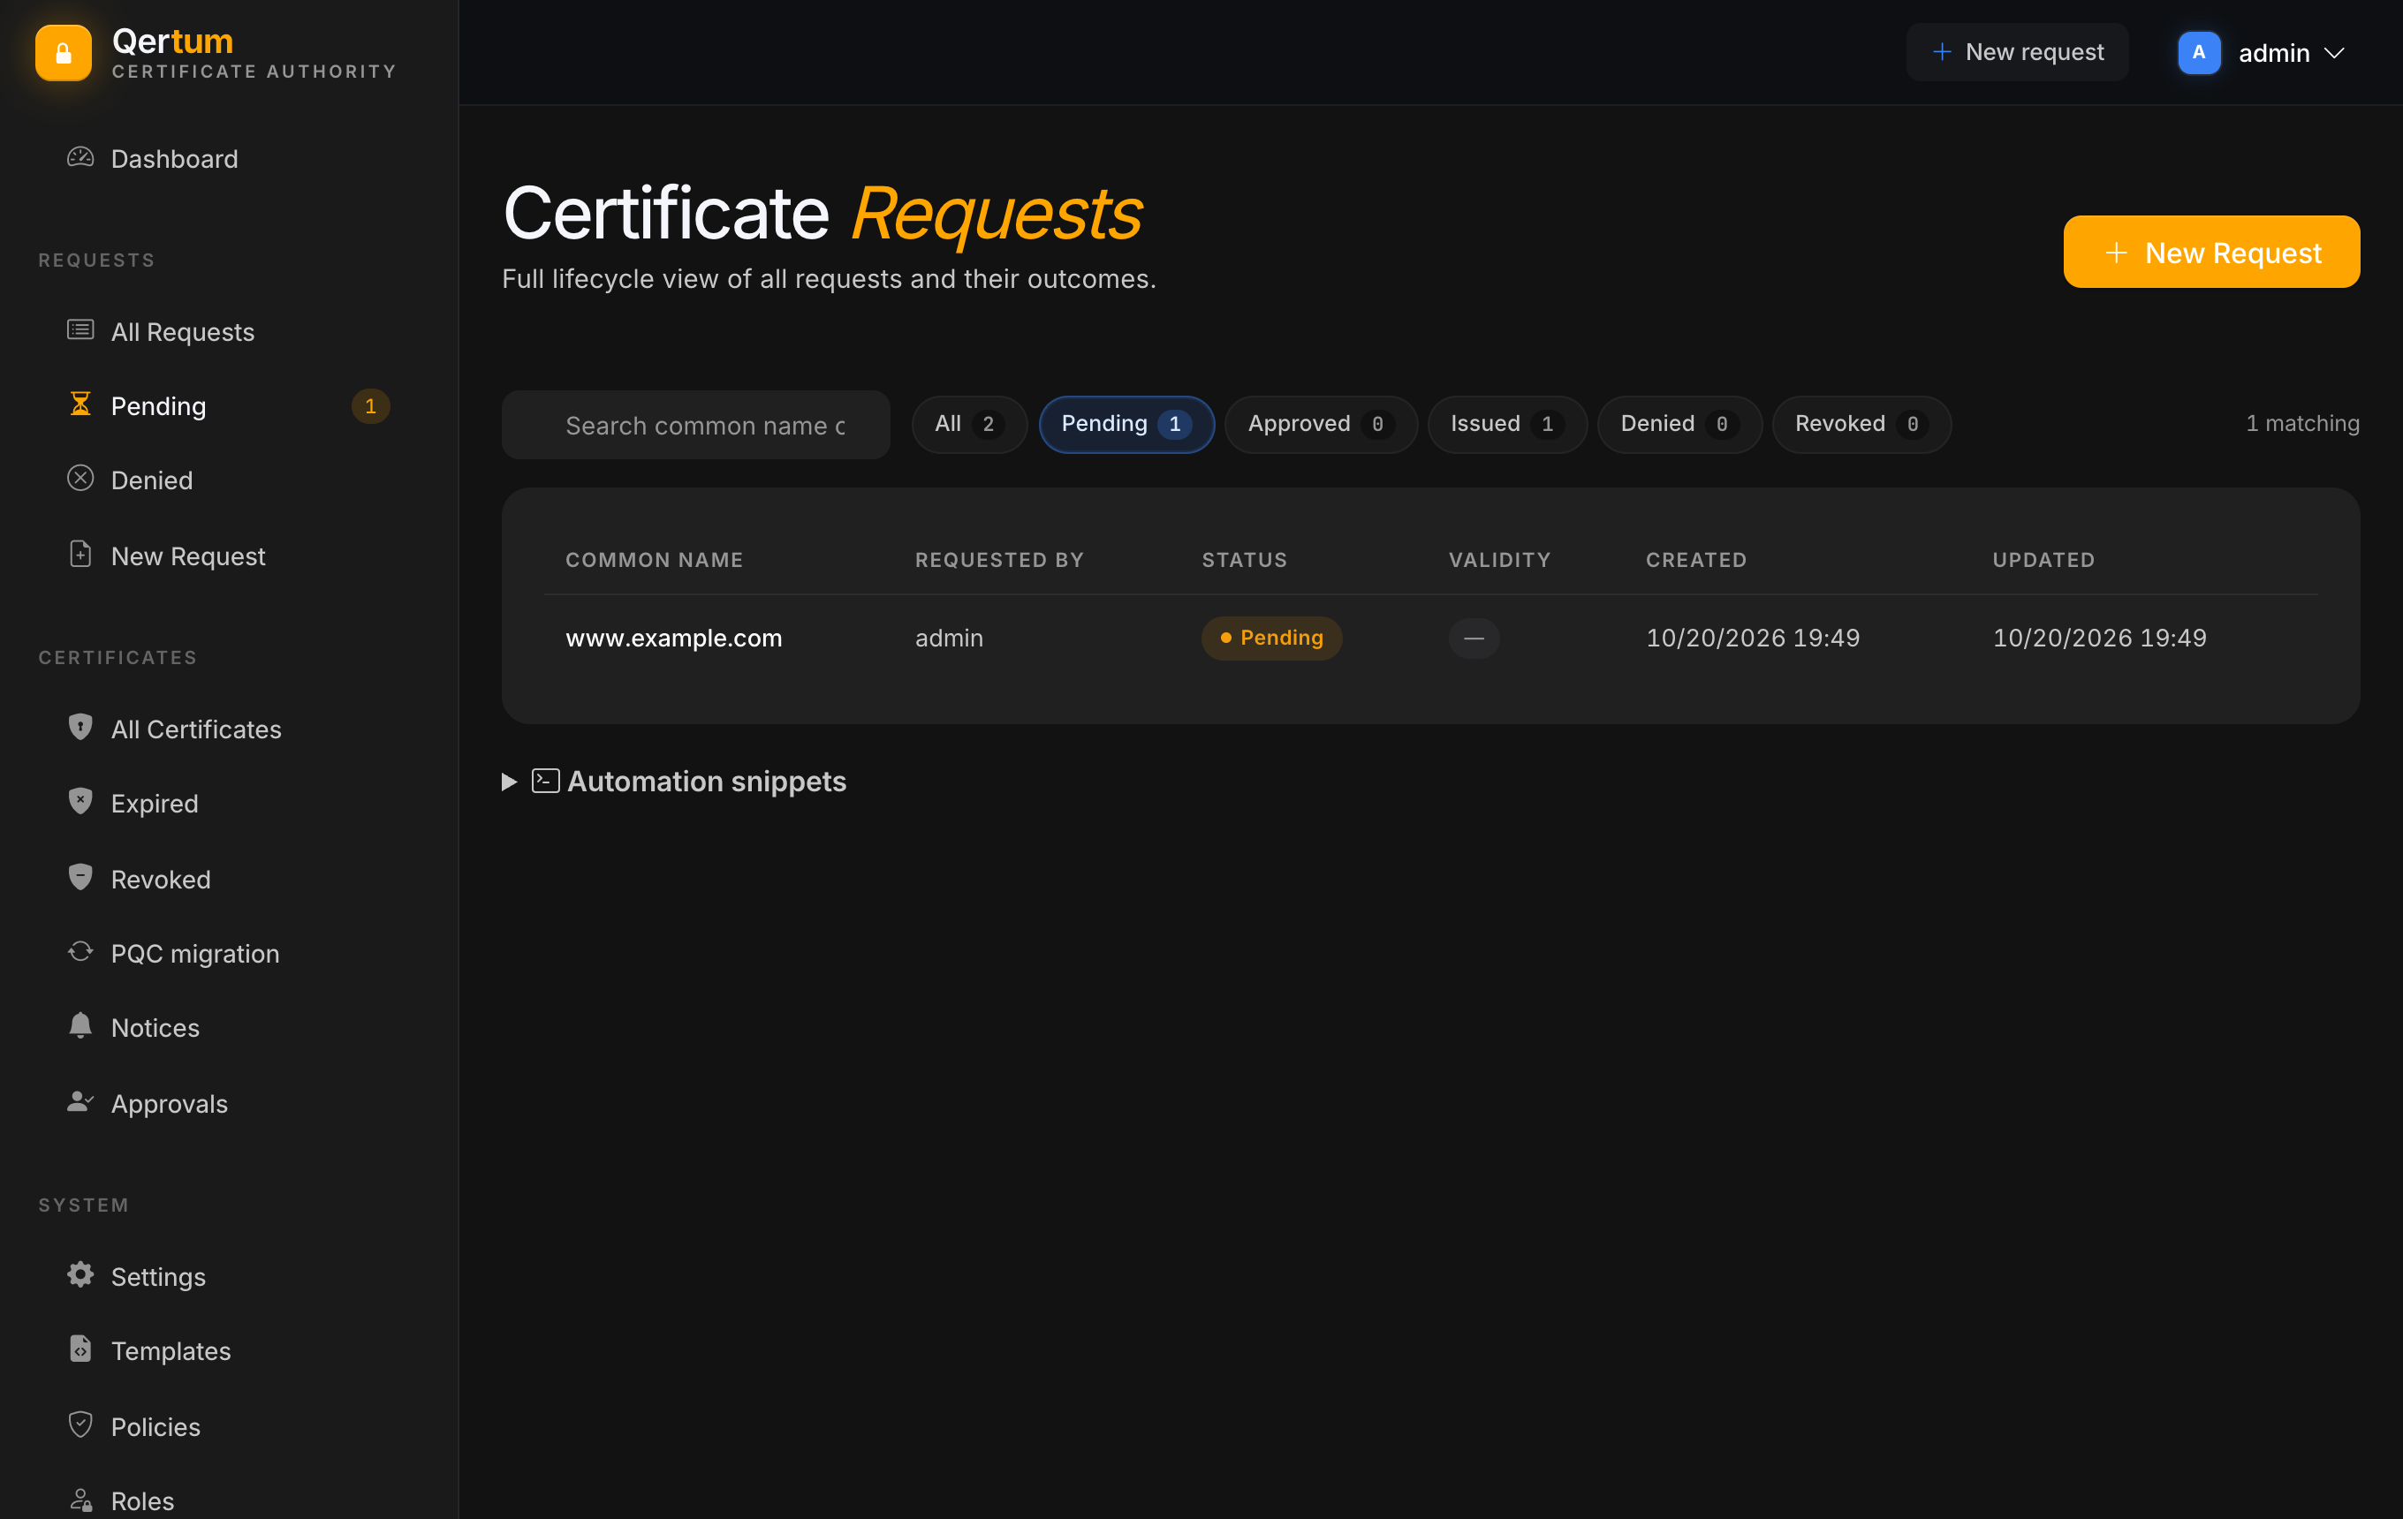This screenshot has width=2403, height=1519.
Task: Click the Common Name column header
Action: [655, 560]
